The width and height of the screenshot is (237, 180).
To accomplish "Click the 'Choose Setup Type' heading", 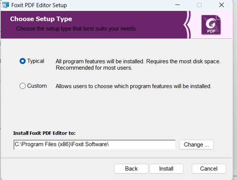I will point(41,19).
